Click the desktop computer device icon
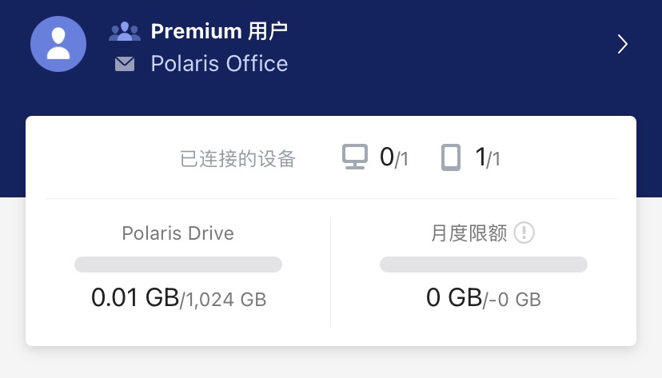Viewport: 662px width, 378px height. click(x=355, y=157)
